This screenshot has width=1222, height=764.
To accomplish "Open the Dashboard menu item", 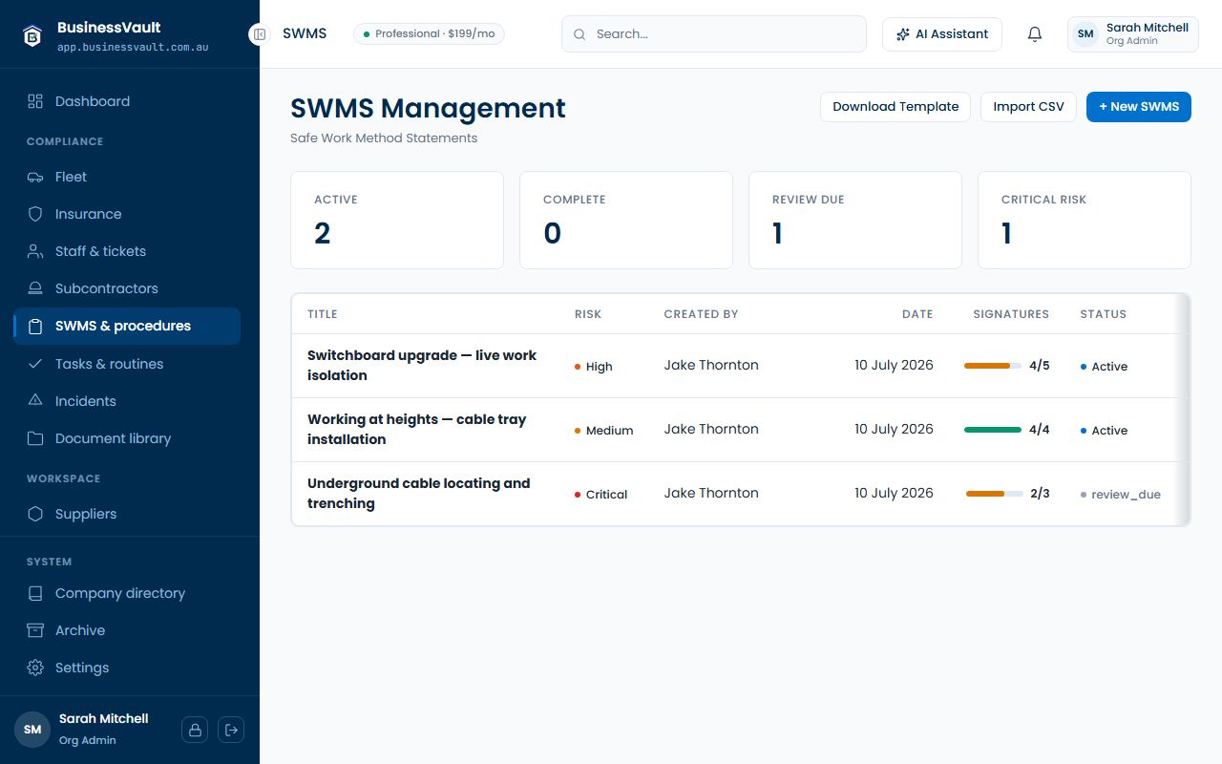I will point(127,101).
